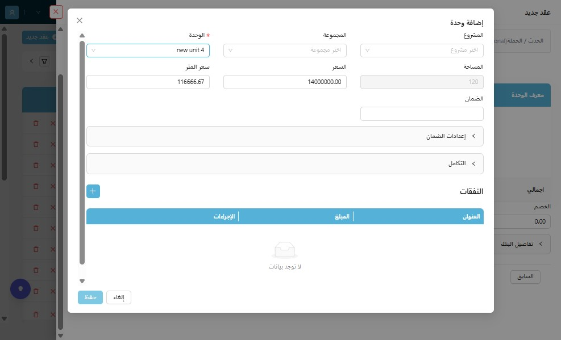Click the red X button in top bar

pos(56,12)
